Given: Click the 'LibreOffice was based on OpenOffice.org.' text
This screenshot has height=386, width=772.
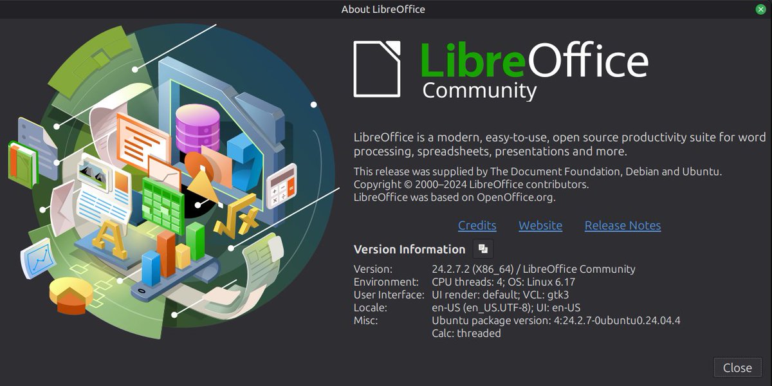Looking at the screenshot, I should click(455, 198).
